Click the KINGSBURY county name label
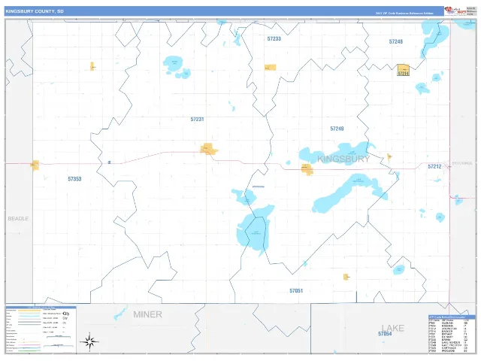Viewport: 481px width, 361px height. [343, 159]
